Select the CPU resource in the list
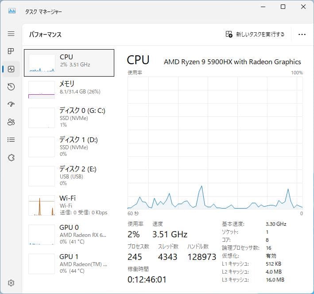This screenshot has height=294, width=314. pos(69,63)
